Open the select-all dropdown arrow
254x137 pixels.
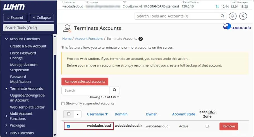tap(78, 114)
